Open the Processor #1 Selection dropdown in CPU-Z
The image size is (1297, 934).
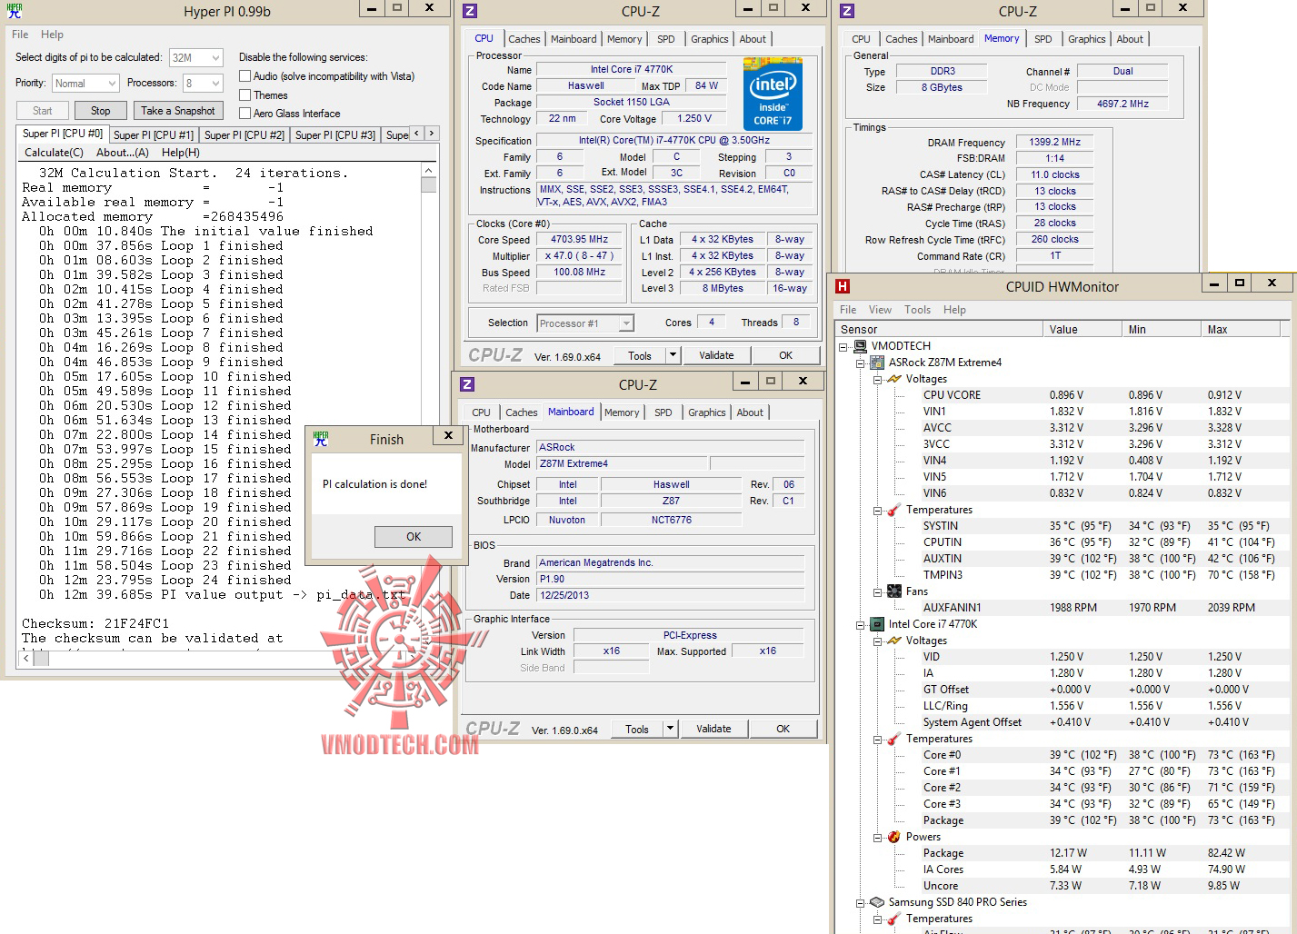(626, 323)
